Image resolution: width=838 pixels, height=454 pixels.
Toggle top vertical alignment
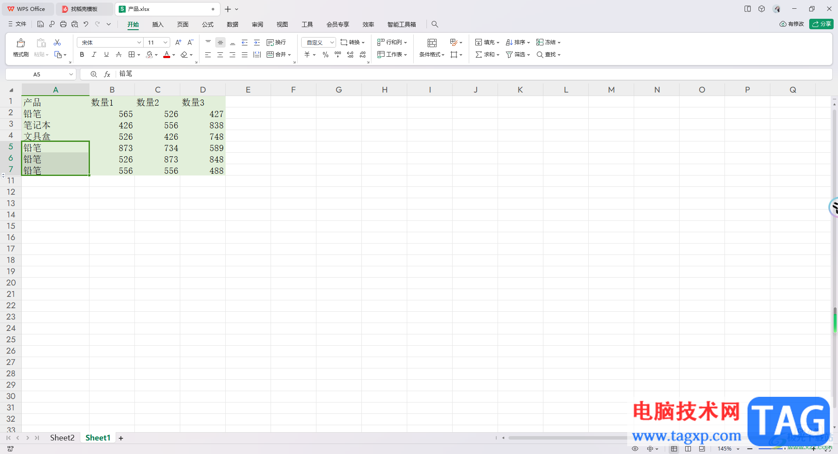tap(208, 42)
